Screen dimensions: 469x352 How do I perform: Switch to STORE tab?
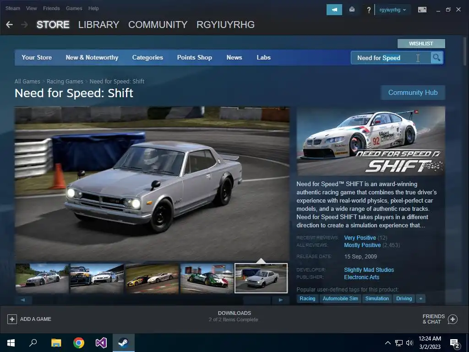coord(53,25)
